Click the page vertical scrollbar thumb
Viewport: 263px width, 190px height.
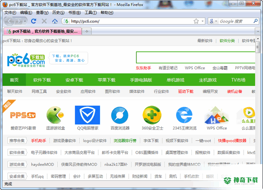[258, 47]
